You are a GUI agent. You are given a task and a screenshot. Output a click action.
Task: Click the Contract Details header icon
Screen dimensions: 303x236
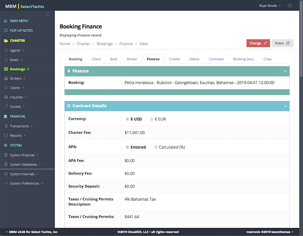tap(68, 106)
